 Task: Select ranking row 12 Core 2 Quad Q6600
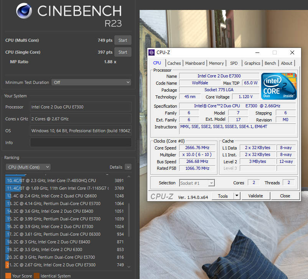click(66, 196)
